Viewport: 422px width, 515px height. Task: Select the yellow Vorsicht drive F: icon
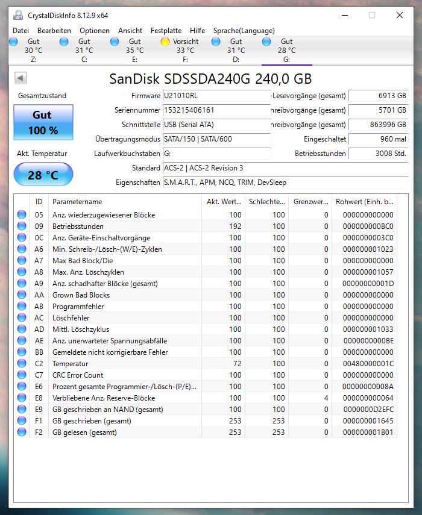(x=165, y=42)
